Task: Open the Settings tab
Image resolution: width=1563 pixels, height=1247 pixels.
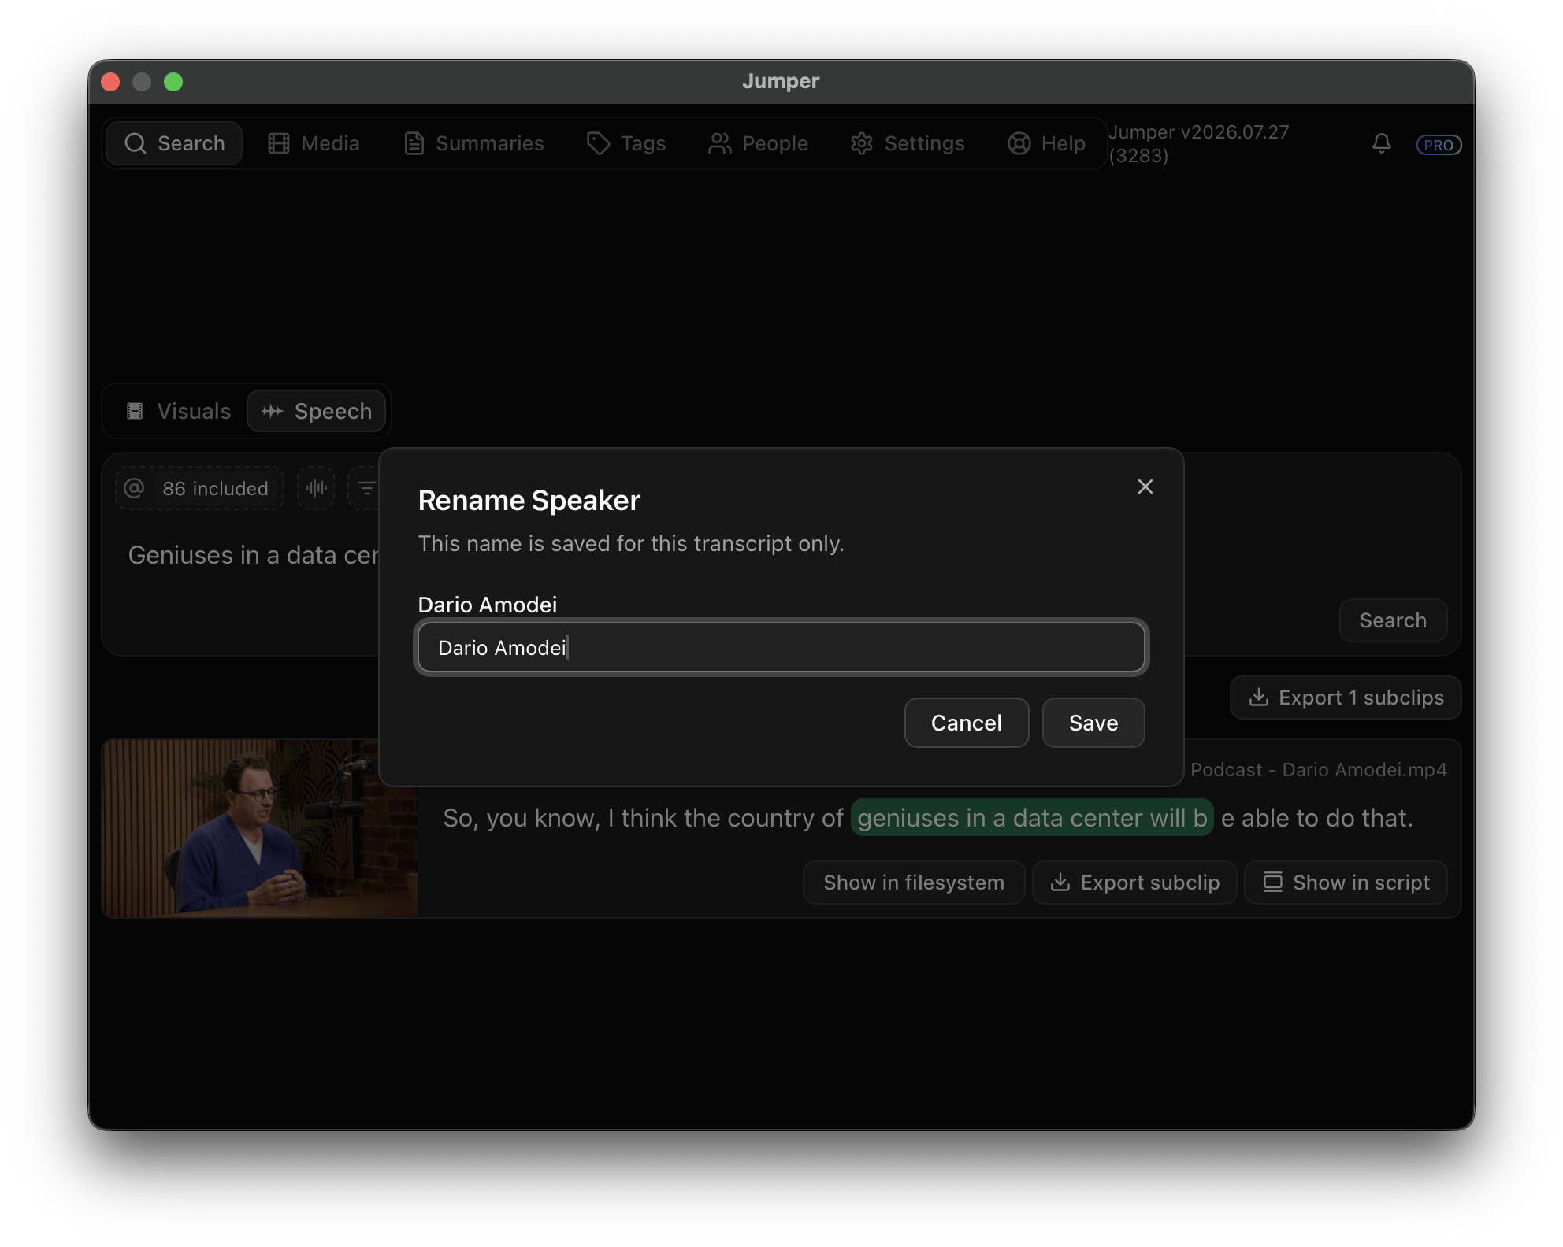Action: (x=907, y=143)
